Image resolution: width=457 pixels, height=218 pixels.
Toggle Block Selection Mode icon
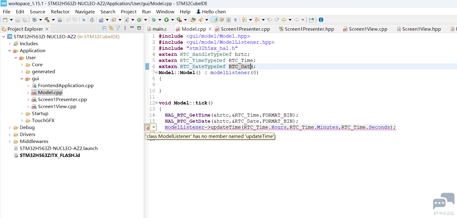[x=228, y=20]
